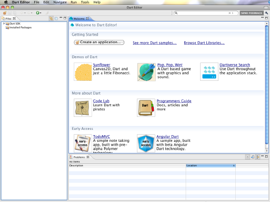Open the Tools menu

click(x=85, y=2)
